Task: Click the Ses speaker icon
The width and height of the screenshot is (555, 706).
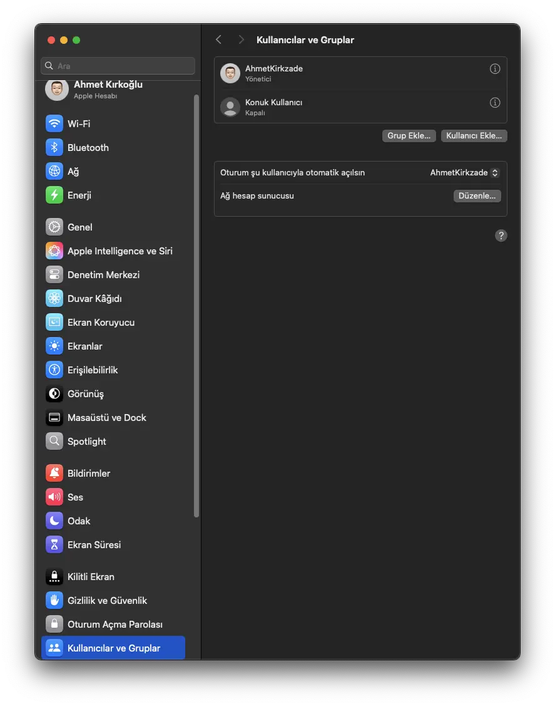Action: tap(54, 497)
